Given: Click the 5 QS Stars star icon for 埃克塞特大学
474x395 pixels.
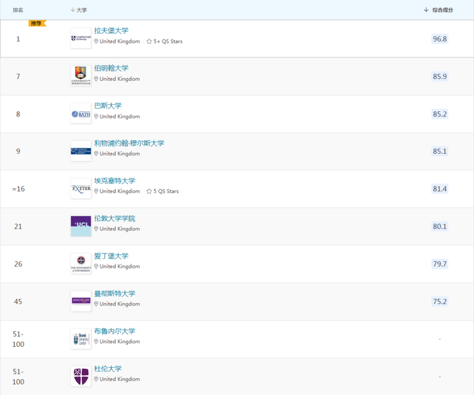Looking at the screenshot, I should [x=149, y=191].
